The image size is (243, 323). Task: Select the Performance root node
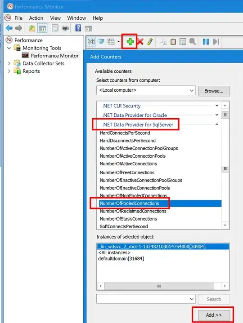coord(28,40)
